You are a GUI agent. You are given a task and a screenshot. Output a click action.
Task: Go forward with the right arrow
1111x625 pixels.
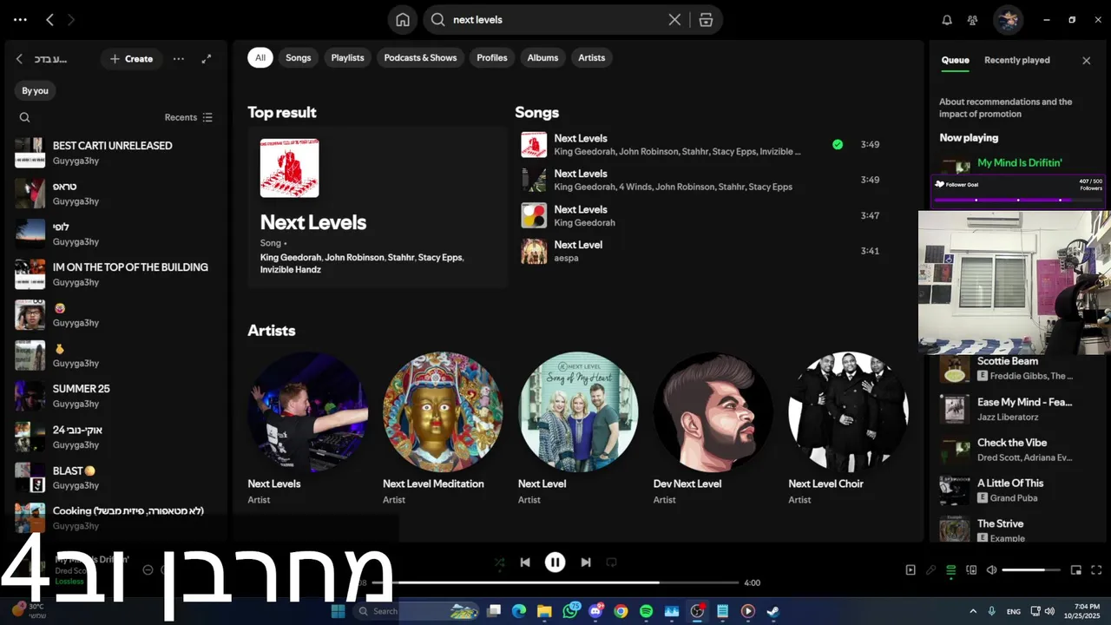click(x=71, y=19)
